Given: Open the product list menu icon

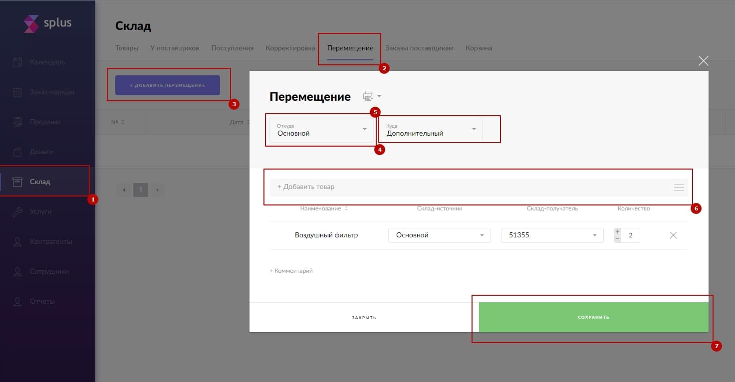Looking at the screenshot, I should pos(679,188).
